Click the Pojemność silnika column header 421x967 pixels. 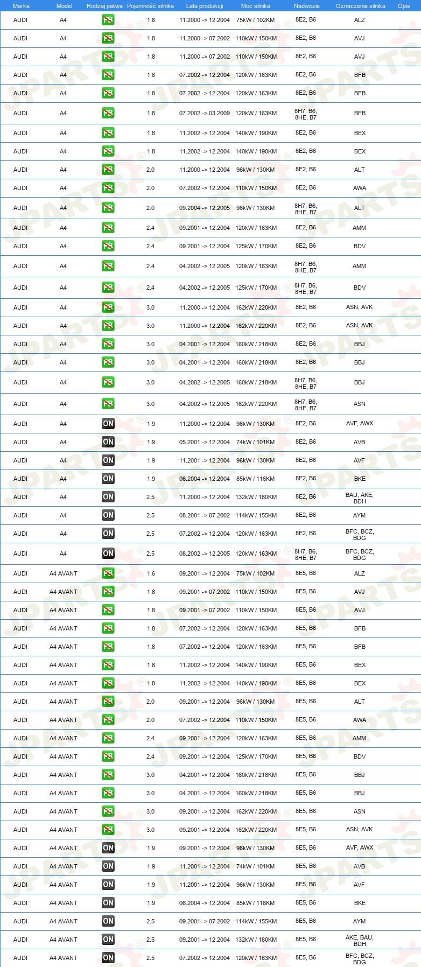coord(150,6)
